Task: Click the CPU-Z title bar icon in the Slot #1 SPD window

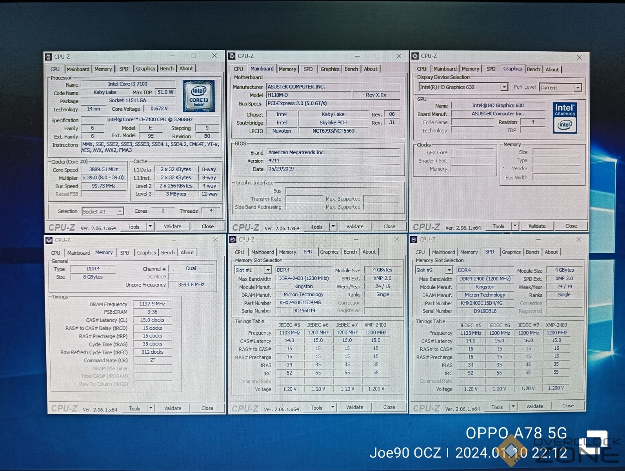Action: pyautogui.click(x=233, y=239)
